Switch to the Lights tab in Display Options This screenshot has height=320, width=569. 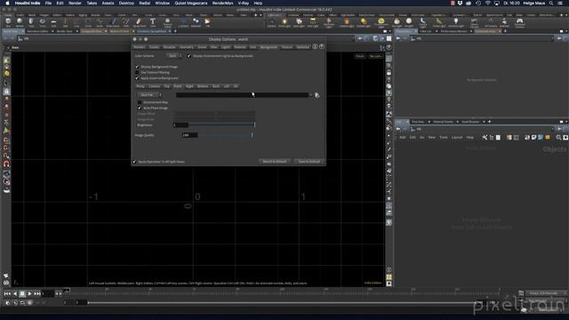point(225,47)
